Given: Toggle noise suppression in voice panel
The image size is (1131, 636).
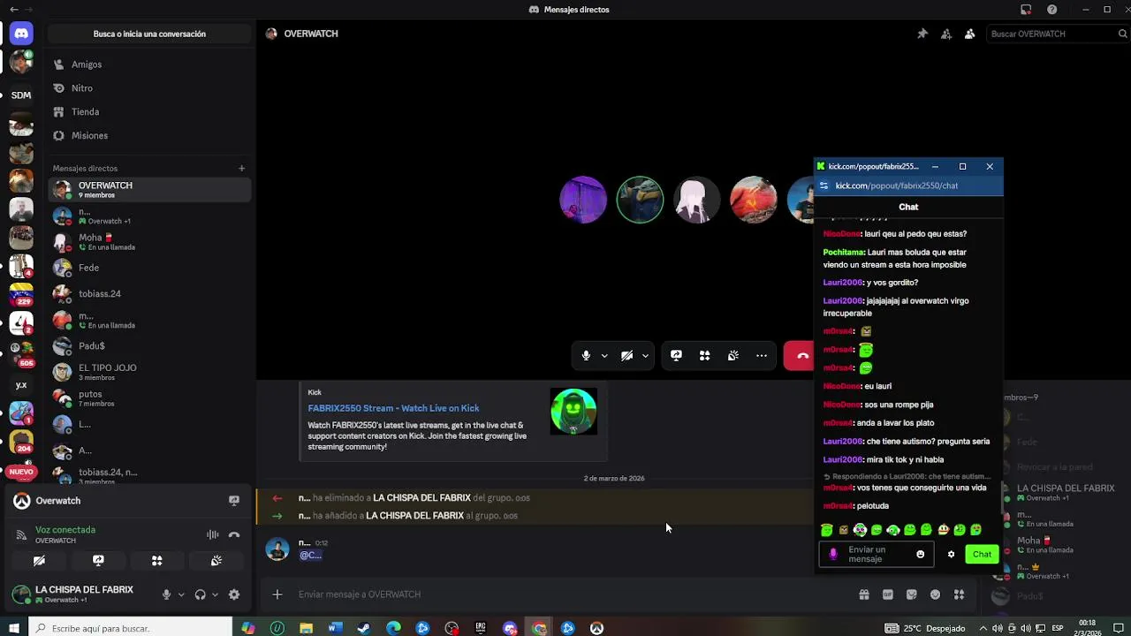Looking at the screenshot, I should pos(212,534).
